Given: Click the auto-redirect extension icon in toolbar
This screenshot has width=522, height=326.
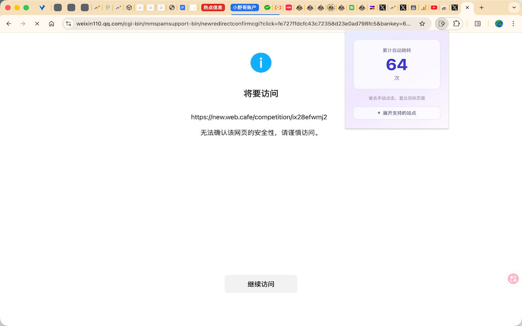Looking at the screenshot, I should (442, 24).
